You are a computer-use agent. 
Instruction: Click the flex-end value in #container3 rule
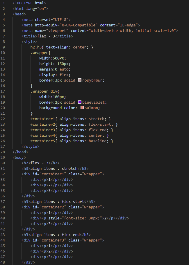[x=98, y=130]
